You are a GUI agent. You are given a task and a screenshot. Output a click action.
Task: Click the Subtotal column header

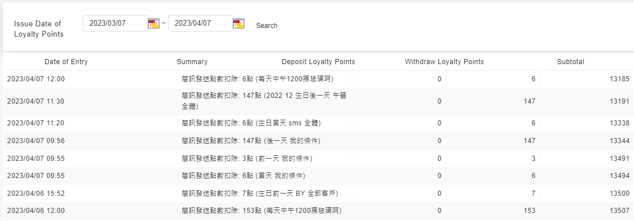tap(570, 62)
